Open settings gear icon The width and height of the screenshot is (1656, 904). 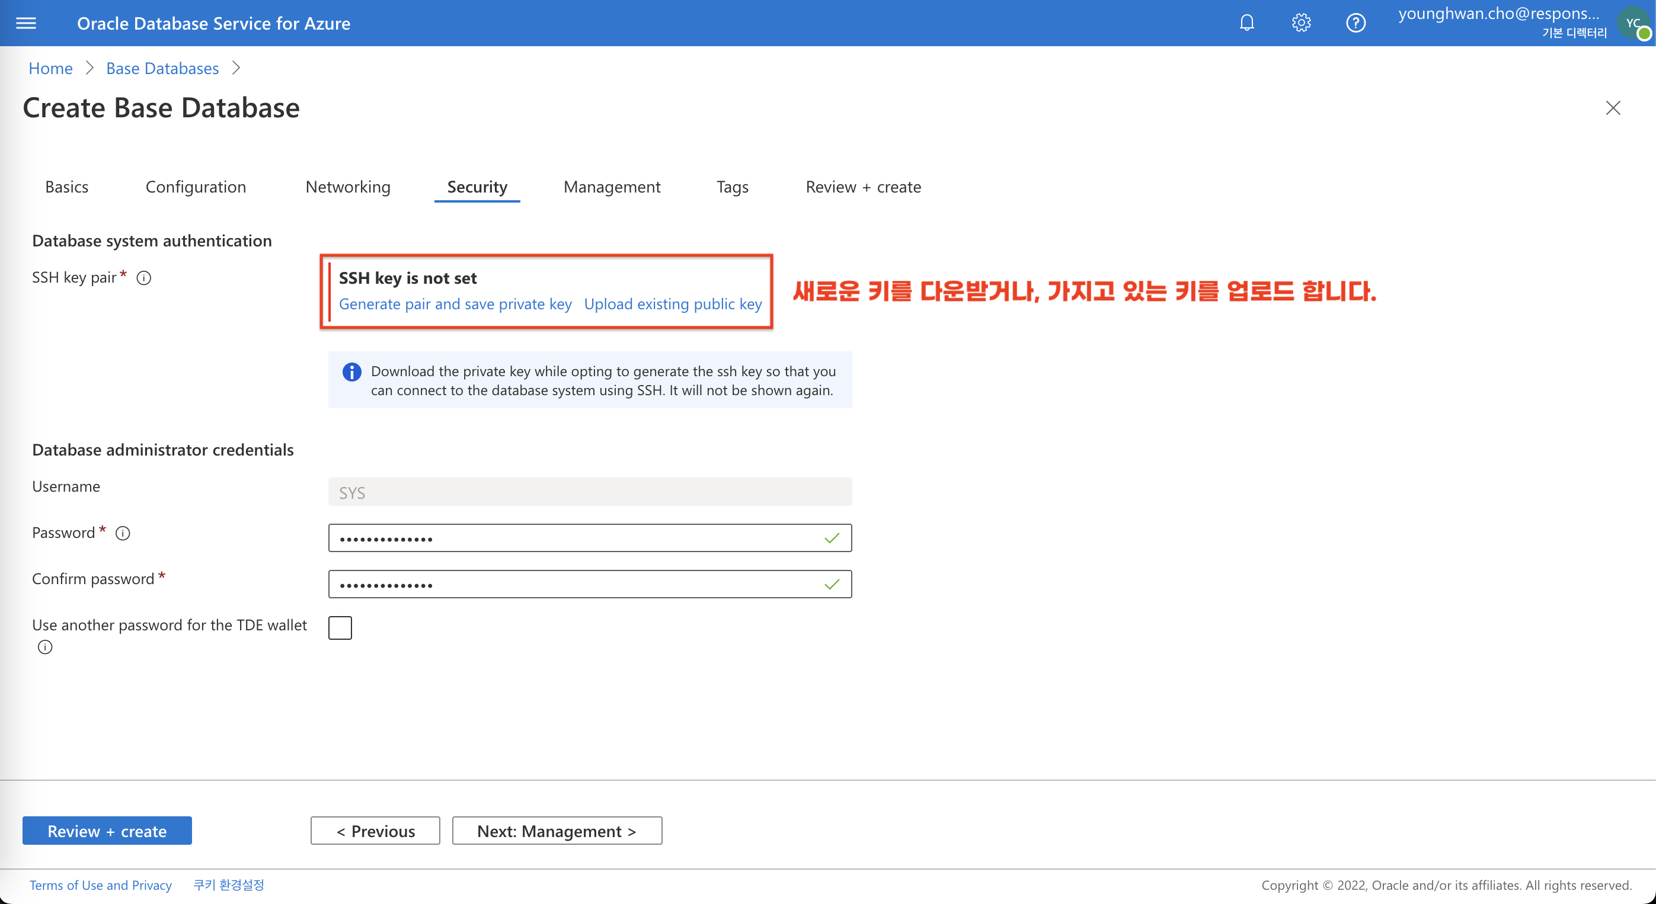(x=1301, y=23)
